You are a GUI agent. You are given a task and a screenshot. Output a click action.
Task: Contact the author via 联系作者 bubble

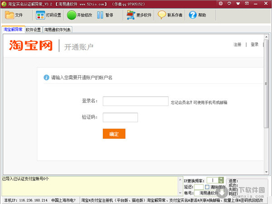pos(162,15)
